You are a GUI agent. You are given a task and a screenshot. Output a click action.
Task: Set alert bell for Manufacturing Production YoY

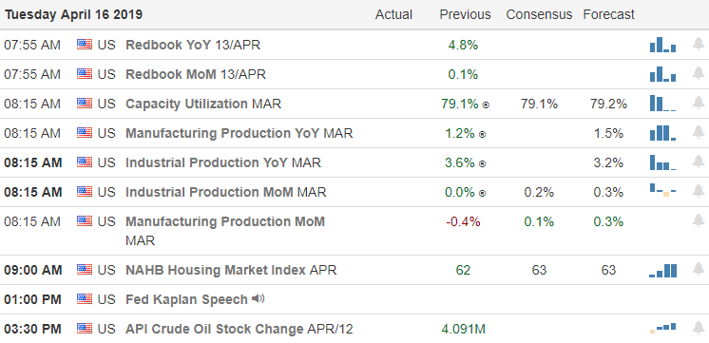[x=699, y=132]
